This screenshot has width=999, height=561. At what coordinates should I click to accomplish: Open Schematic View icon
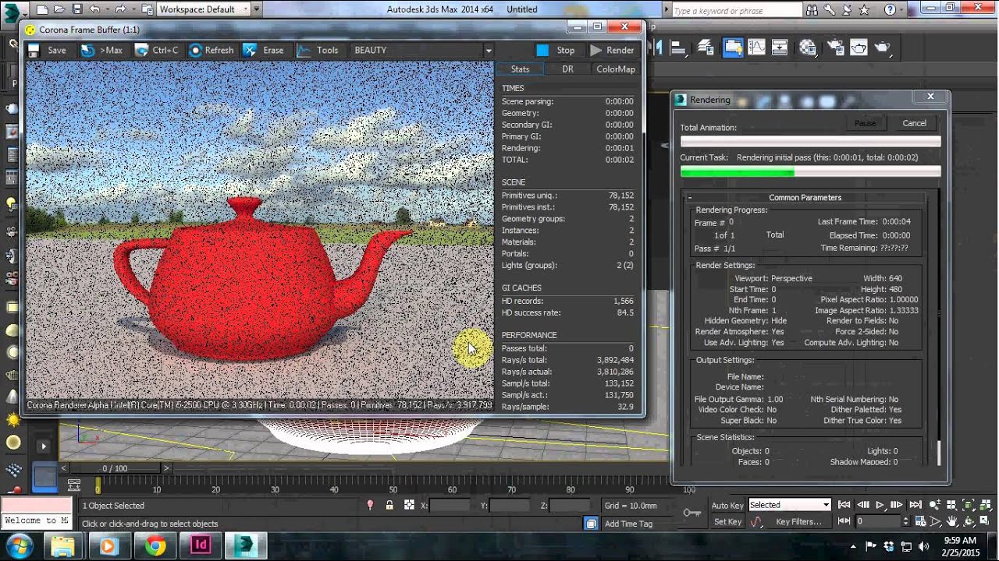(780, 48)
